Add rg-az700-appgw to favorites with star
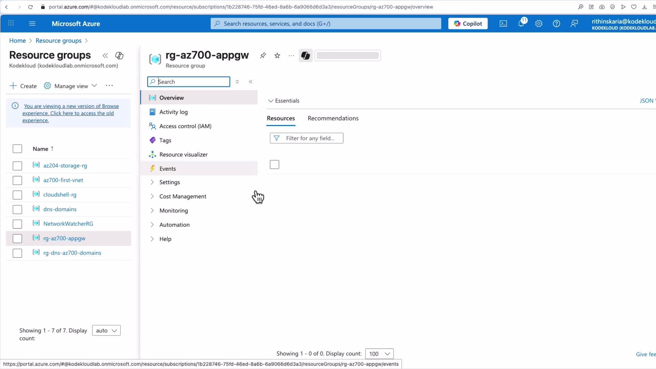The height and width of the screenshot is (369, 656). [277, 55]
